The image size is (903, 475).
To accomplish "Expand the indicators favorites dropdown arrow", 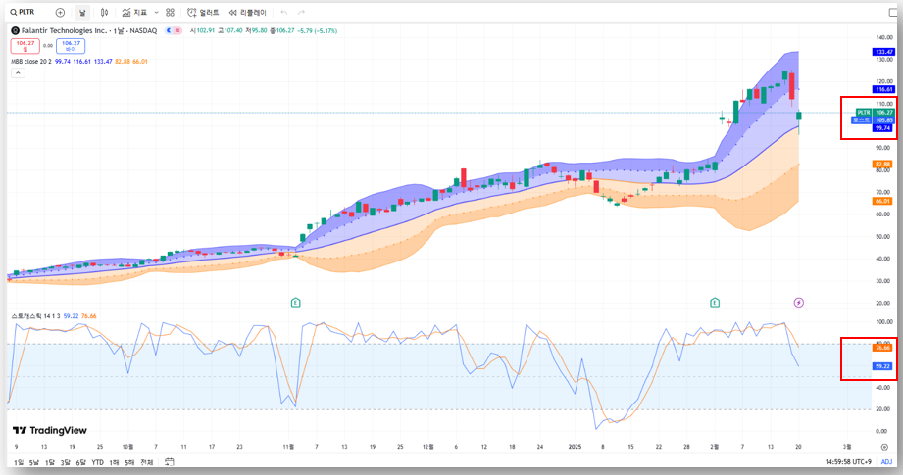I will pyautogui.click(x=156, y=12).
